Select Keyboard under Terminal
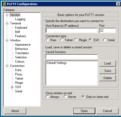This screenshot has width=121, height=117. tap(21, 28)
